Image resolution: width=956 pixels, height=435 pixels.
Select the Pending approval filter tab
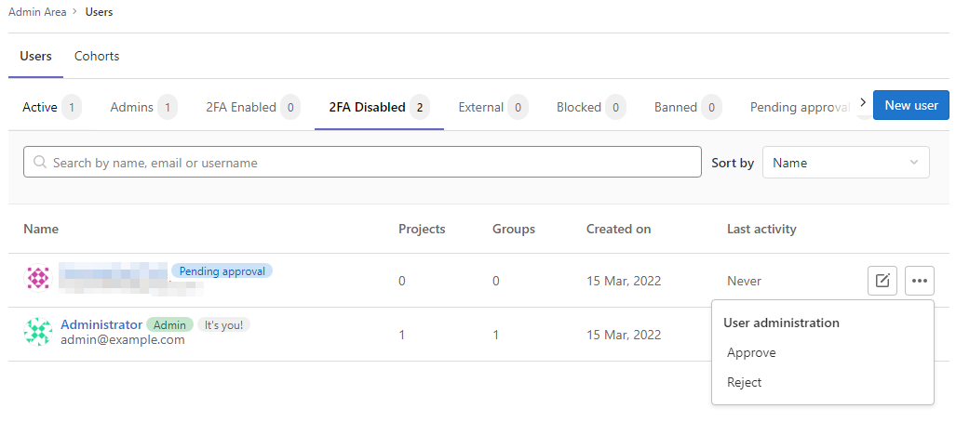point(800,108)
